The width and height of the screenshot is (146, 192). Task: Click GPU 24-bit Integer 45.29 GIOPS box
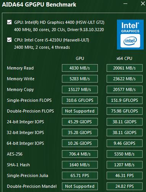pyautogui.click(x=80, y=122)
